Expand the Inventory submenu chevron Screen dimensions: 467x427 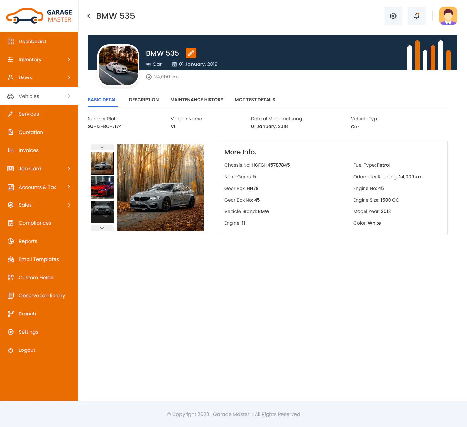[69, 60]
